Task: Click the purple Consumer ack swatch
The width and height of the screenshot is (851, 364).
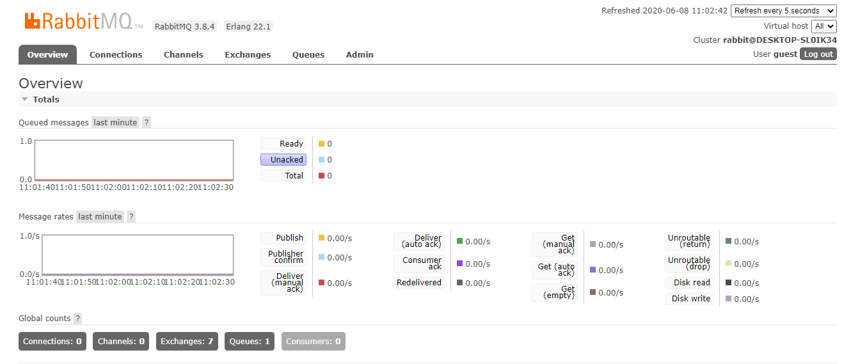Action: [x=460, y=264]
